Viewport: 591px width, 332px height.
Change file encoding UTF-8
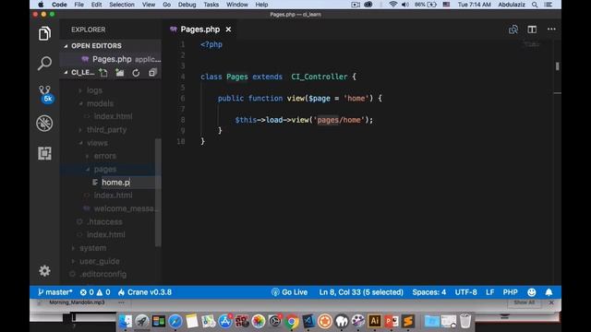[x=465, y=292]
